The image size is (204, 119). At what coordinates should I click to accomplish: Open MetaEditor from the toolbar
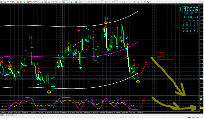18,2
